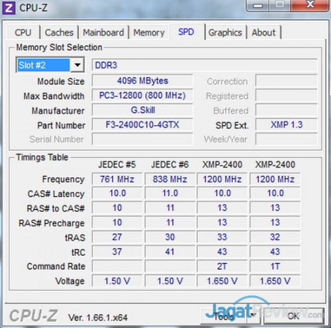
Task: Click the Tools button
Action: click(224, 316)
